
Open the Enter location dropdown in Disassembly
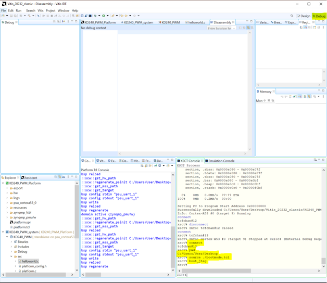point(234,28)
